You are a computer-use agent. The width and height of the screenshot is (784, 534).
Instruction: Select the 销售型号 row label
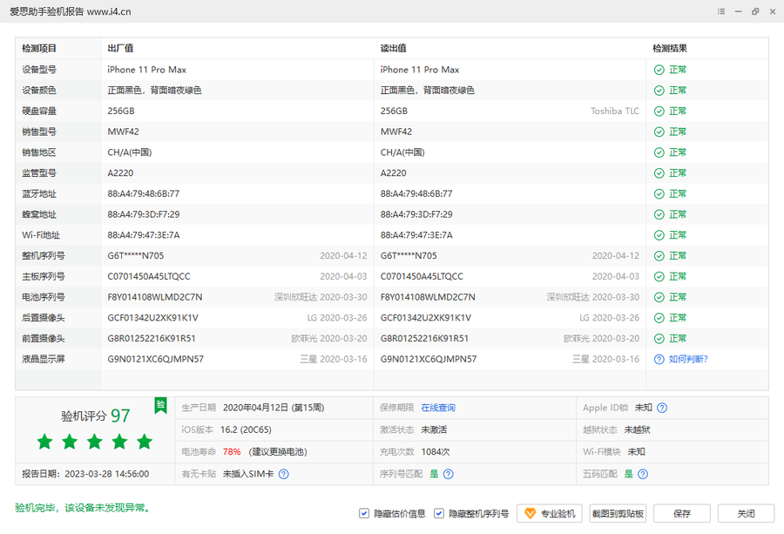(x=39, y=132)
